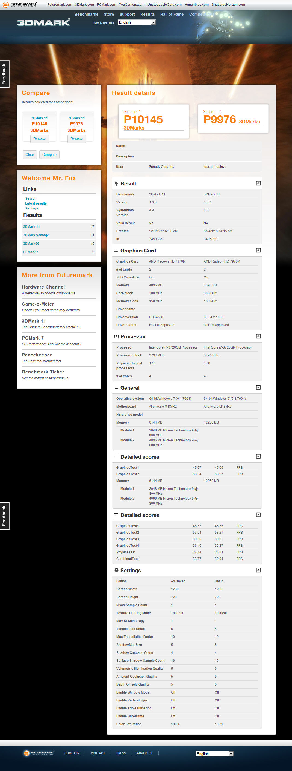This screenshot has width=292, height=771.
Task: Open the 3DMark 11 link under More from Futuremark
Action: [x=34, y=321]
